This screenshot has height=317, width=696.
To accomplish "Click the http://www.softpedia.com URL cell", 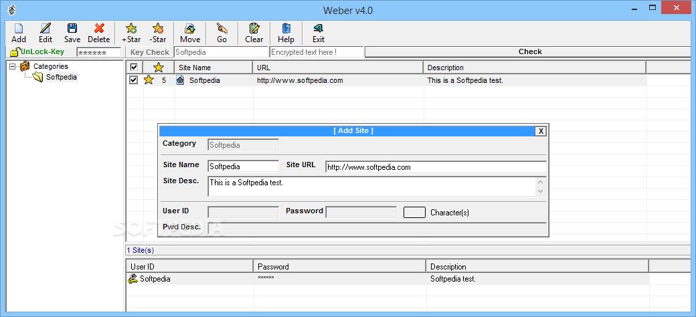I will click(x=300, y=80).
